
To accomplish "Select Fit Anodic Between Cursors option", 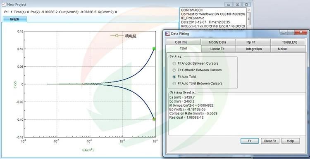I will pos(174,63).
